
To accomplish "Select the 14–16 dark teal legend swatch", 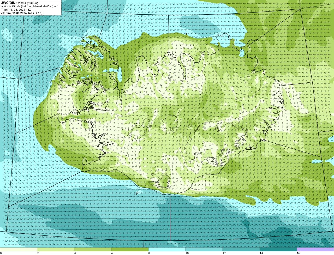I will pos(278,249).
